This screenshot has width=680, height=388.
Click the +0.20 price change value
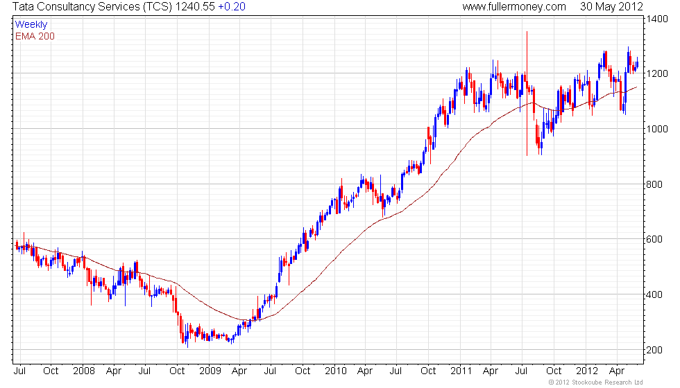coord(232,7)
